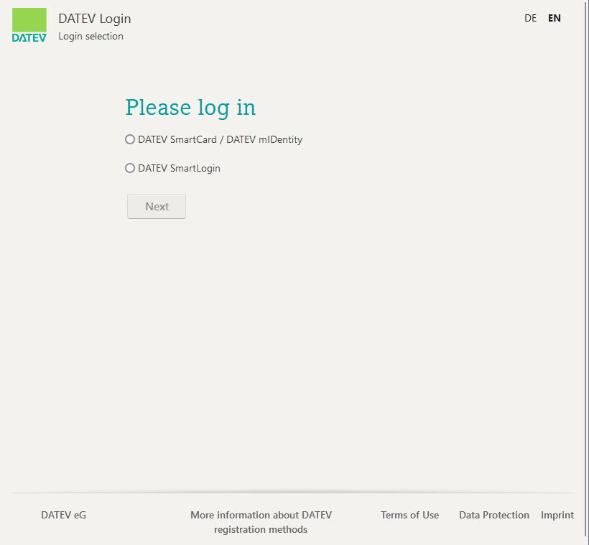This screenshot has height=545, width=589.
Task: Click the Please log in heading
Action: coord(190,107)
